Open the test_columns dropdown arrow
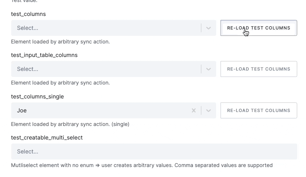Screen dimensions: 306x177 coord(208,28)
